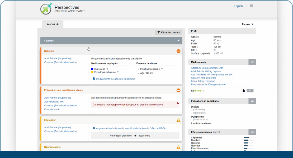Open the Effets secondaires panel menu icon
This screenshot has height=158, width=293.
click(x=252, y=132)
